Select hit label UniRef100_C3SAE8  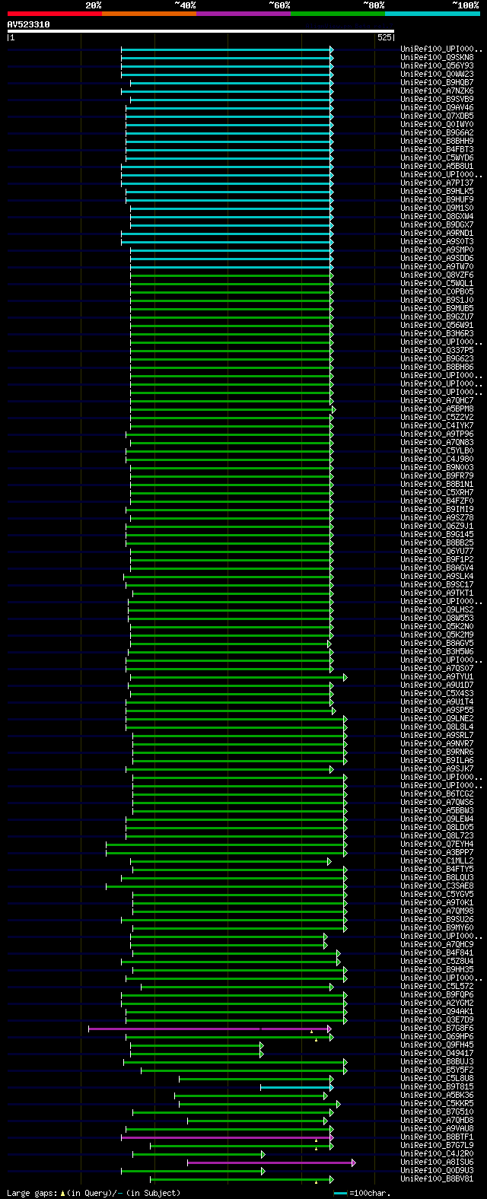437,886
